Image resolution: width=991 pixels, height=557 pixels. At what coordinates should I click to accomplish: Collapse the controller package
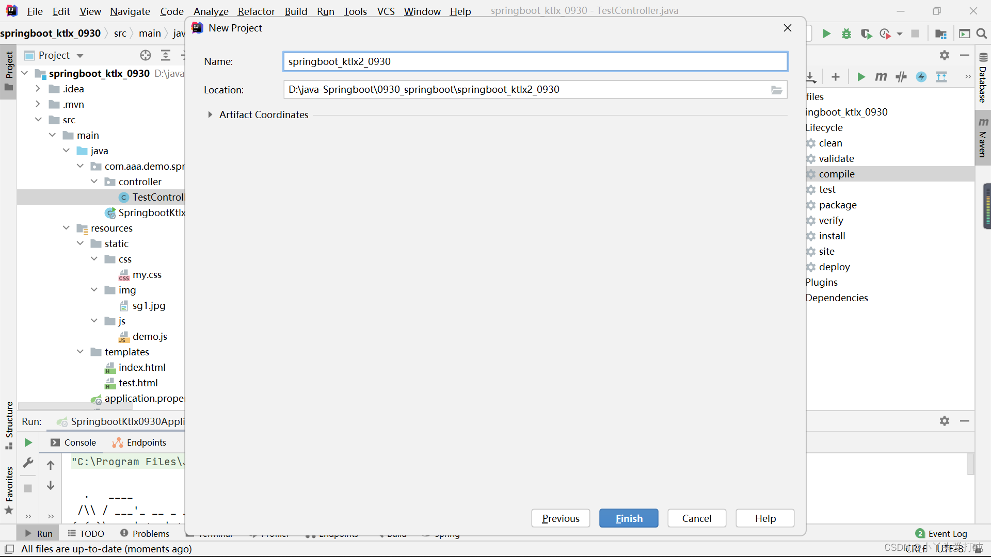click(x=94, y=182)
